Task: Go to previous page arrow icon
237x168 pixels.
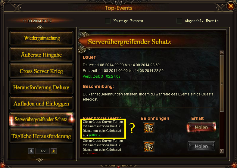Action: 31,151
